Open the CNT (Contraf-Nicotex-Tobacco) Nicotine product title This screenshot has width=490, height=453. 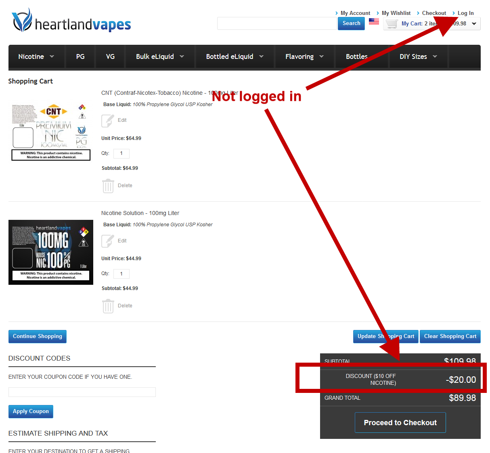pos(170,93)
